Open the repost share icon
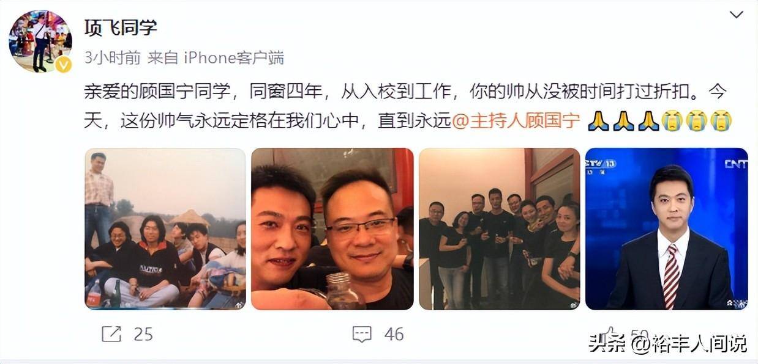The image size is (758, 364). tap(111, 333)
